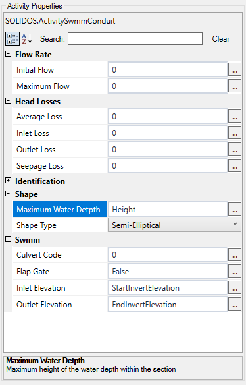Open ellipsis editor for Seepage Loss

click(235, 165)
